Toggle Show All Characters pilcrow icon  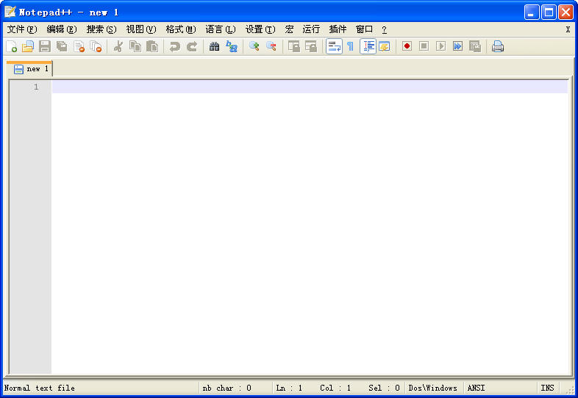[351, 46]
